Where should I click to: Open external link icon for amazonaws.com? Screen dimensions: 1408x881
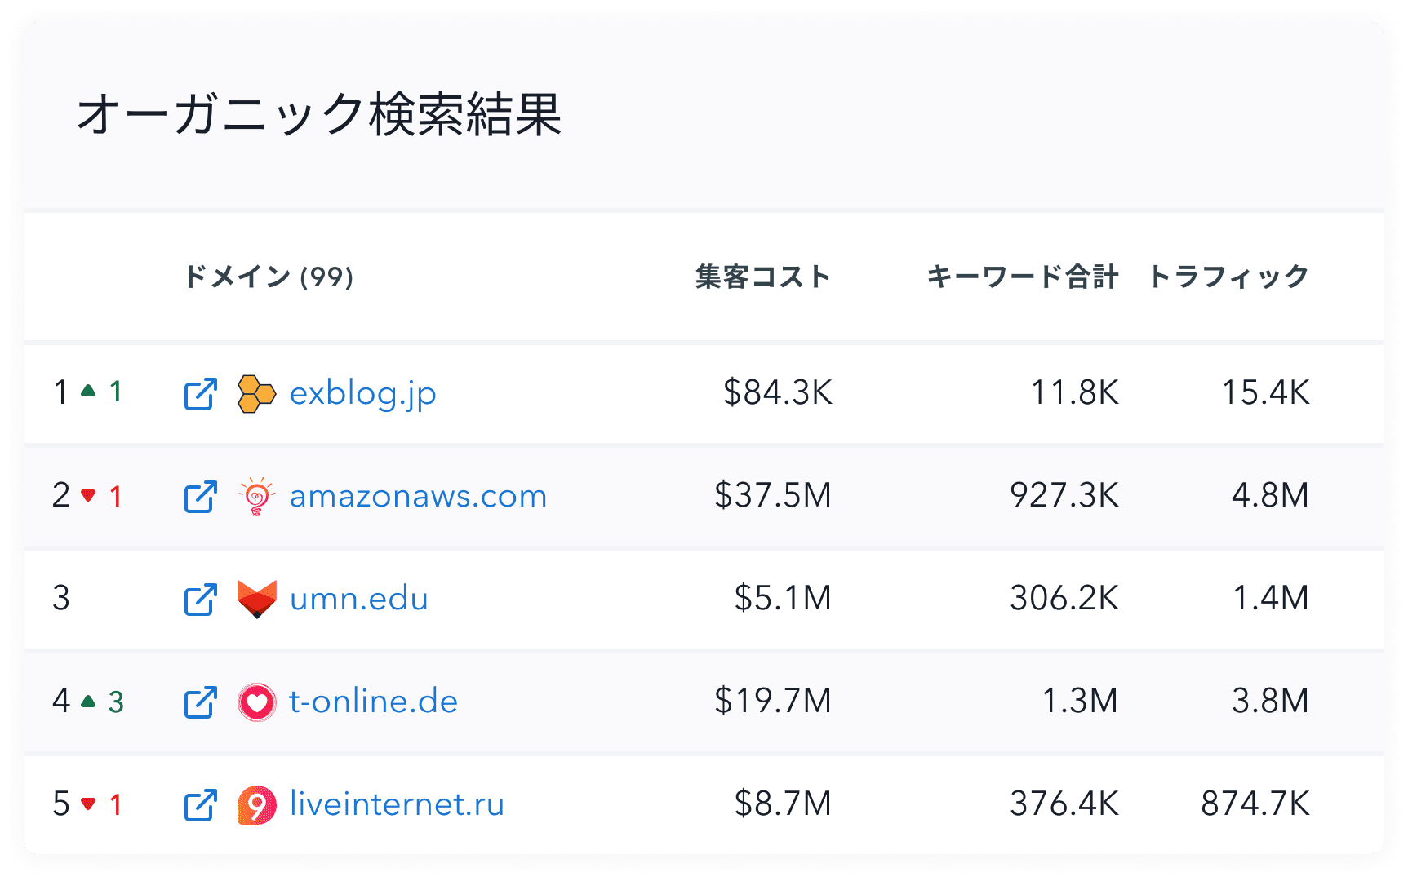point(200,497)
